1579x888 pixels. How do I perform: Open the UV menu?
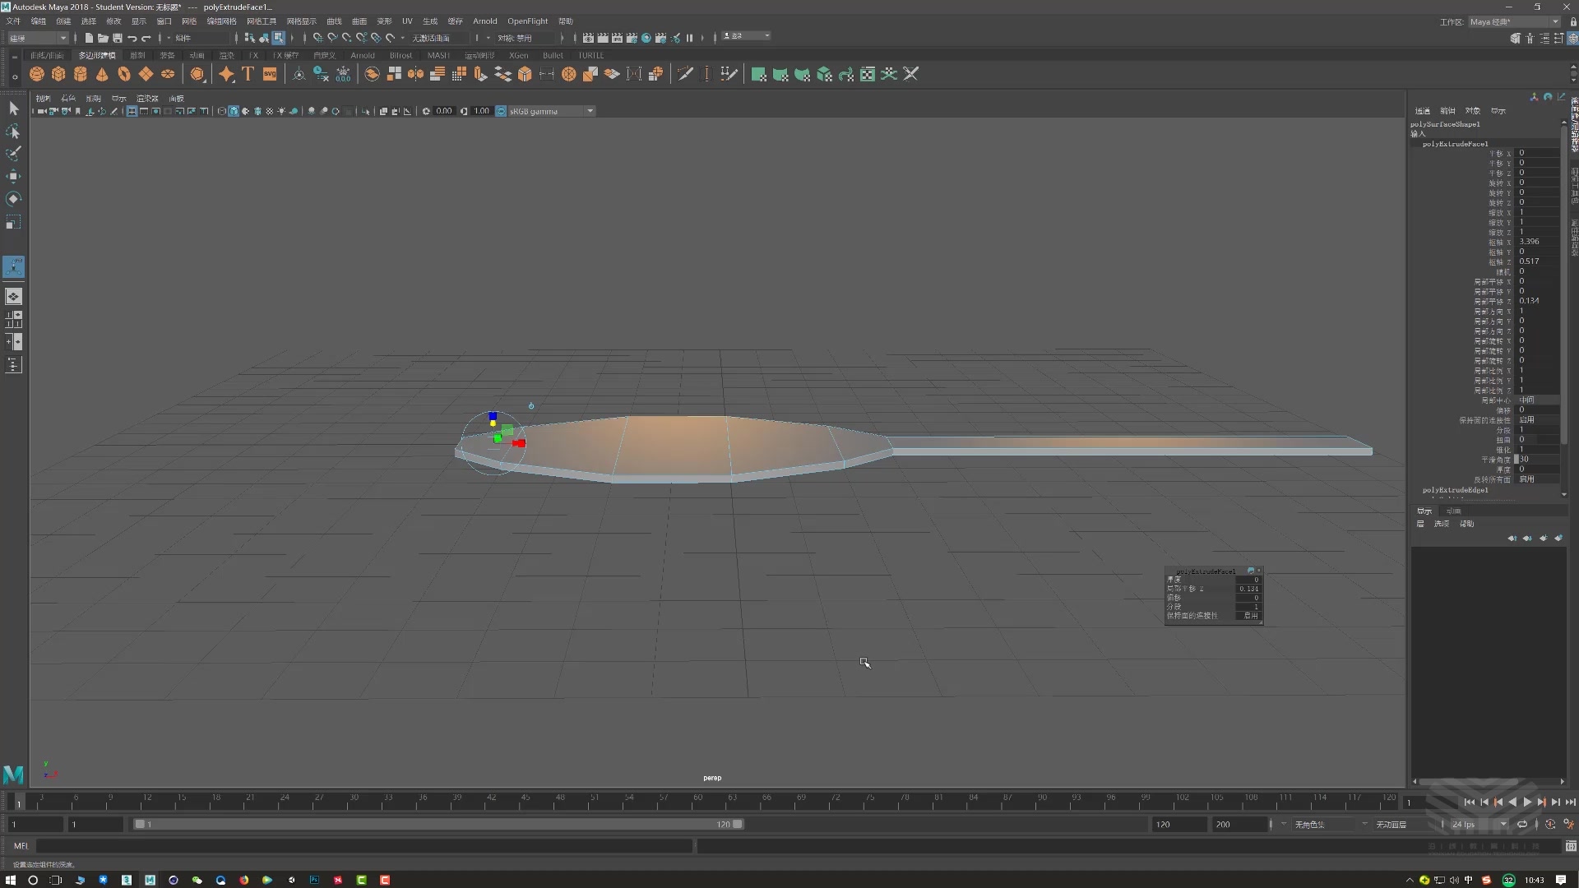[407, 21]
